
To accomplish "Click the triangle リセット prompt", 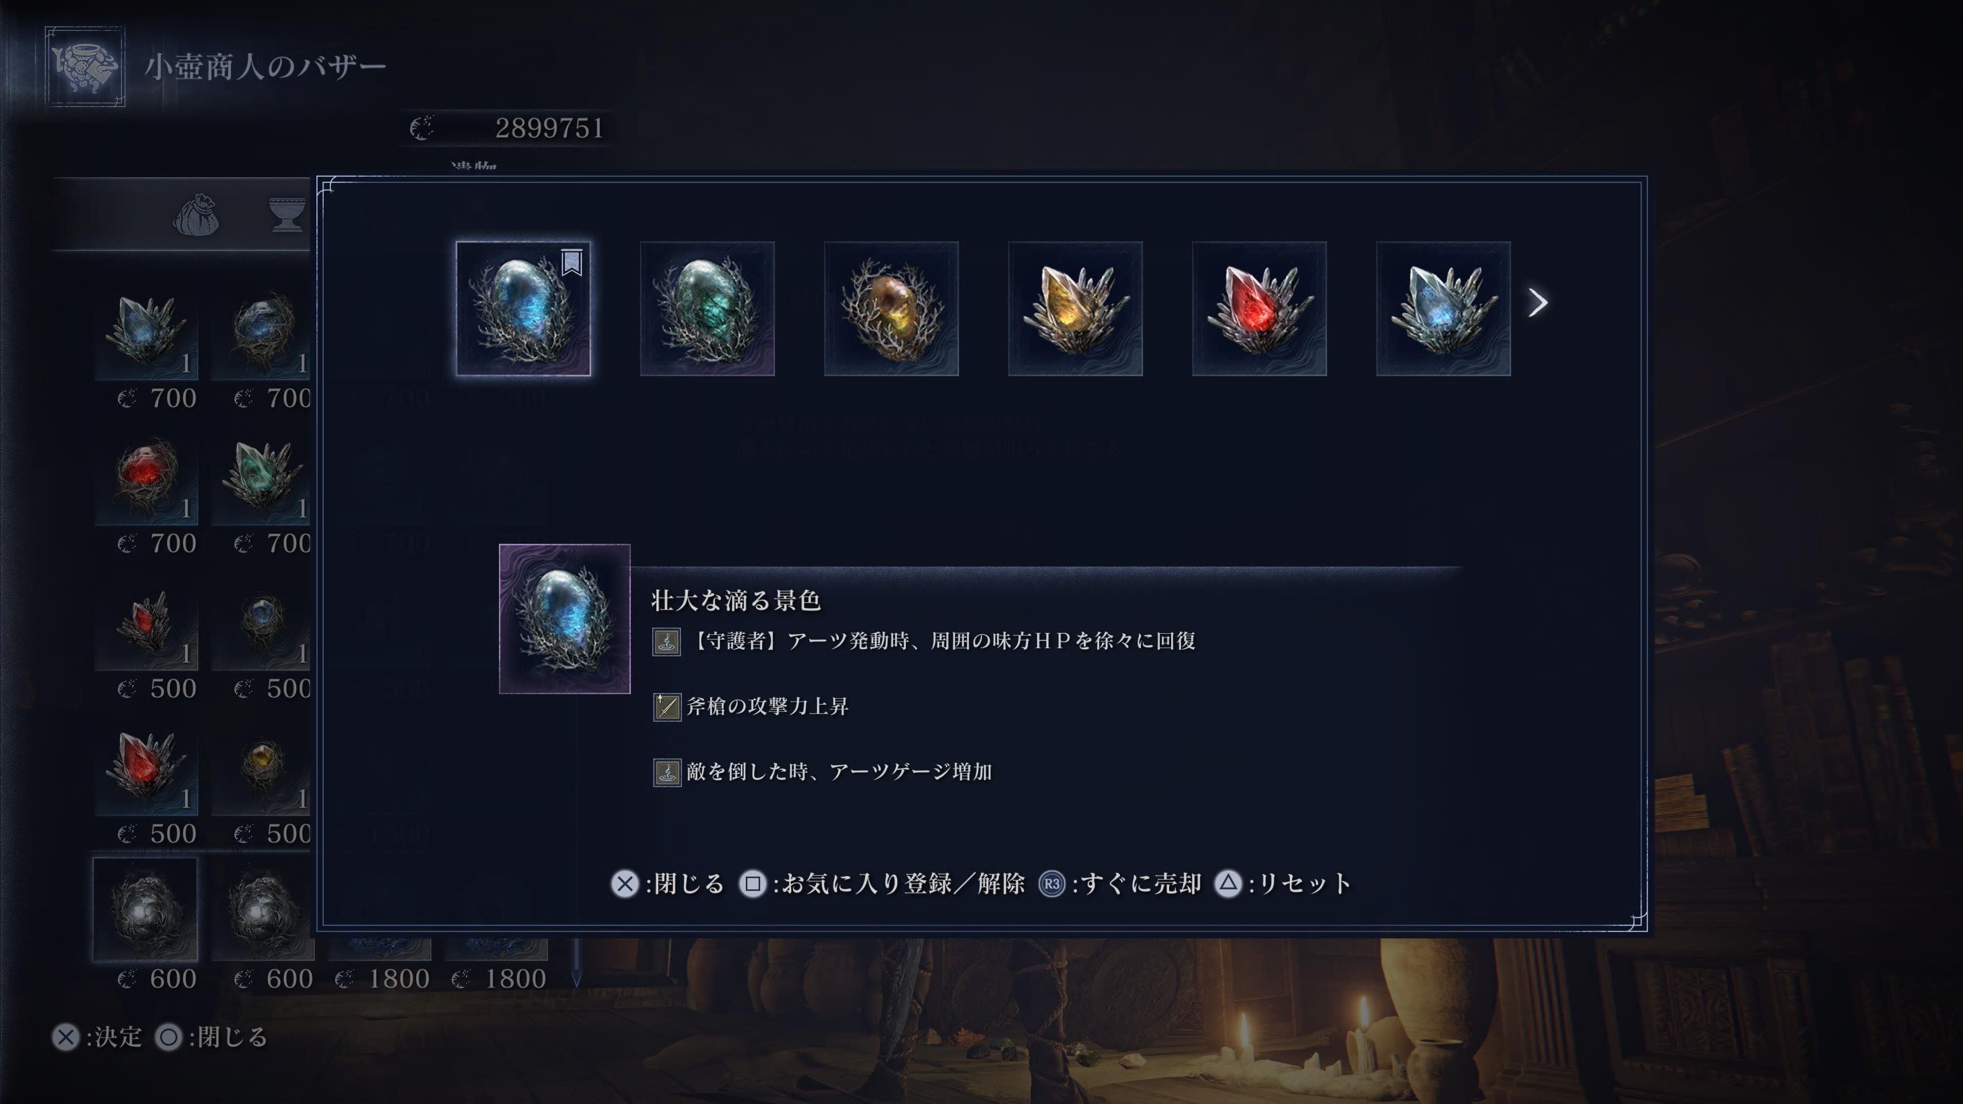I will 1283,884.
